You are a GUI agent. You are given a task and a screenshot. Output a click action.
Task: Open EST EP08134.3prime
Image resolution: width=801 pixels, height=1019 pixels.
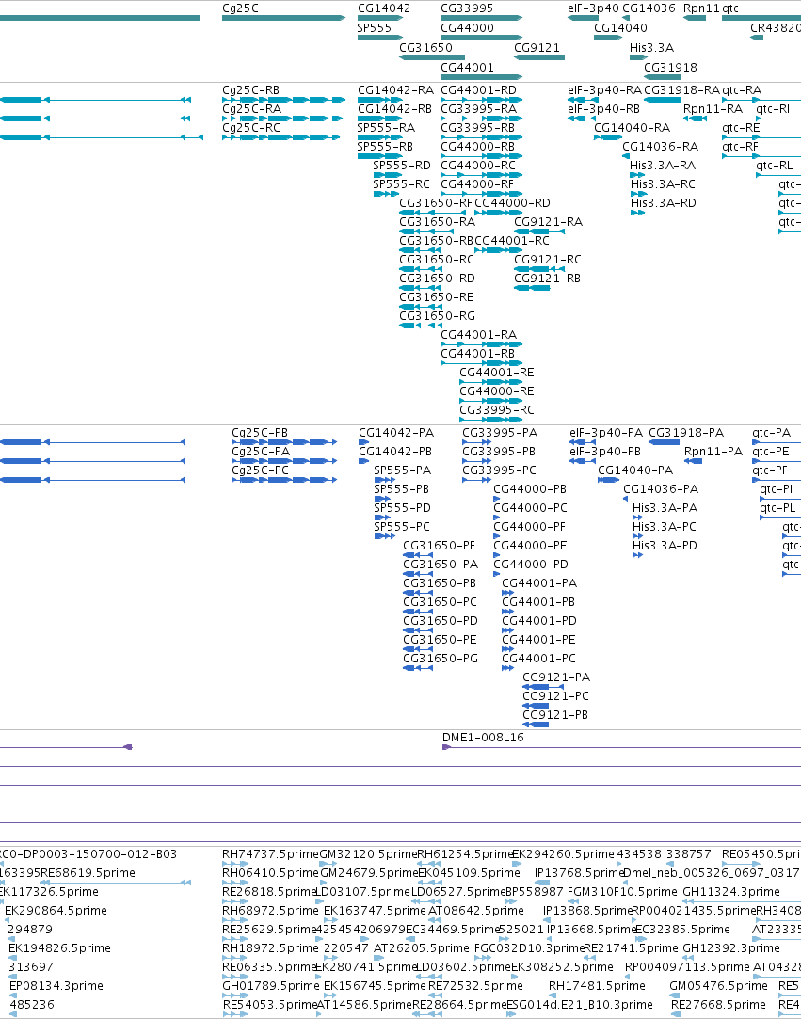tap(56, 986)
